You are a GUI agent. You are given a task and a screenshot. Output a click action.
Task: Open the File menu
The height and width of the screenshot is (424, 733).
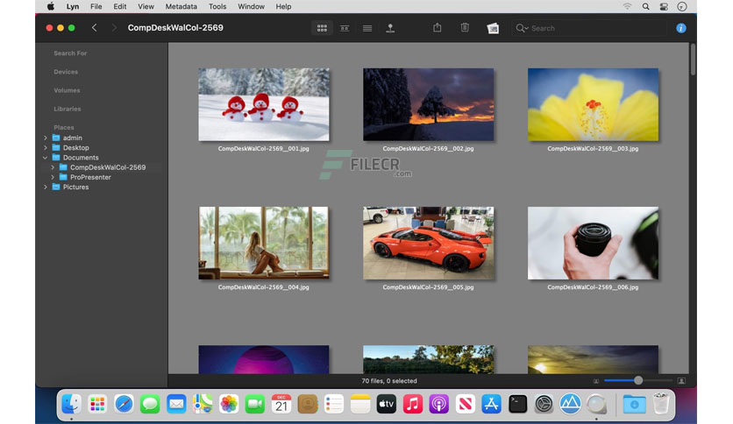(x=96, y=6)
